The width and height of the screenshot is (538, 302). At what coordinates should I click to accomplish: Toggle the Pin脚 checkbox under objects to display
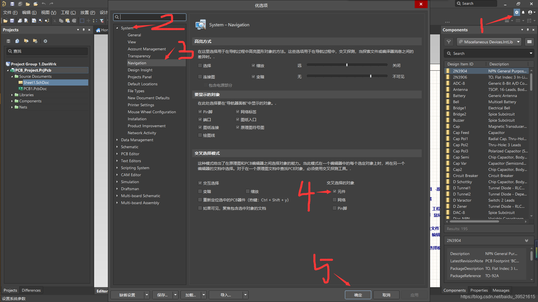coord(200,112)
